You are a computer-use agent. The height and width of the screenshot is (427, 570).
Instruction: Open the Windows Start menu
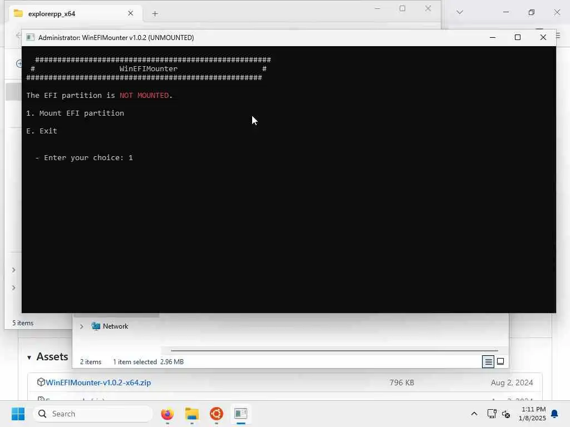coord(18,414)
